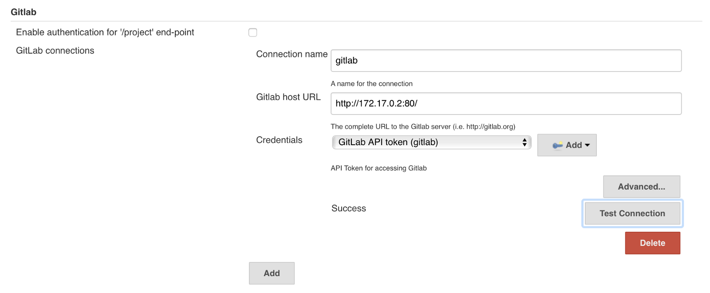Click the Gitlab section heading
This screenshot has height=293, width=710.
tap(24, 12)
